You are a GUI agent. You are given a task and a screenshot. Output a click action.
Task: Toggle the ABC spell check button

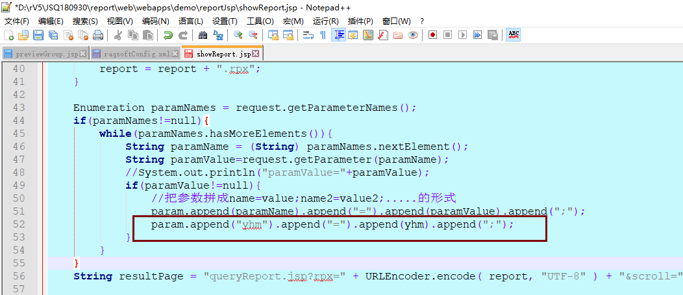tap(513, 34)
